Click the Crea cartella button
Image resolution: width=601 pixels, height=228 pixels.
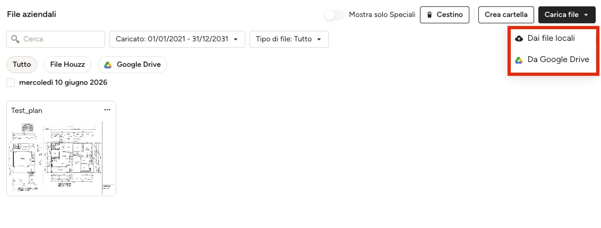pos(506,15)
